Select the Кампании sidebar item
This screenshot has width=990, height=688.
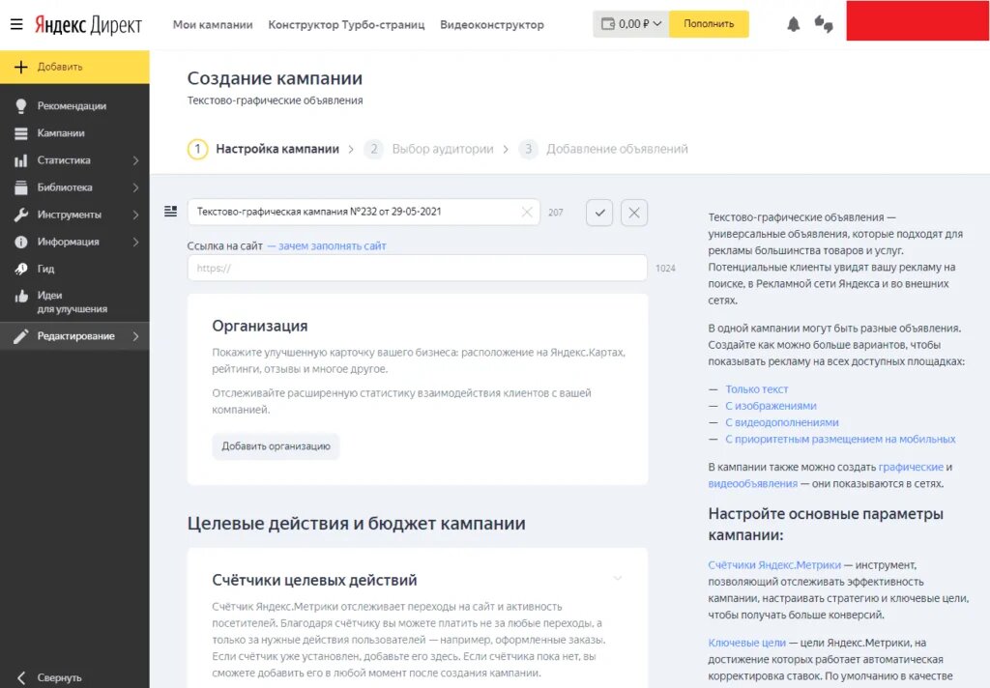[x=74, y=133]
